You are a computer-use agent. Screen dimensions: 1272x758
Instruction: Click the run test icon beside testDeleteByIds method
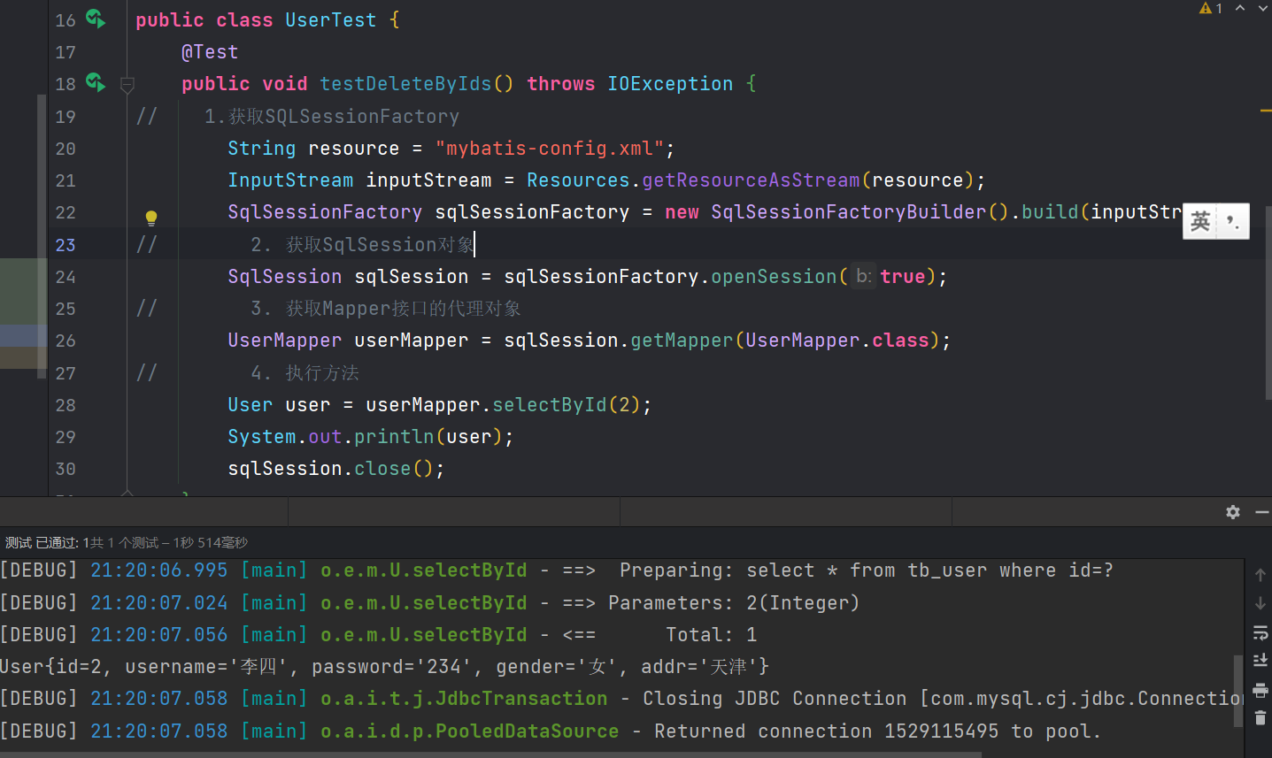click(x=95, y=82)
